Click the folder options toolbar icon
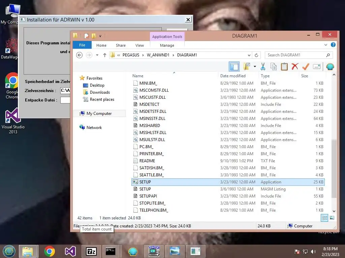Viewport: 345px width, 258px height. click(x=247, y=67)
